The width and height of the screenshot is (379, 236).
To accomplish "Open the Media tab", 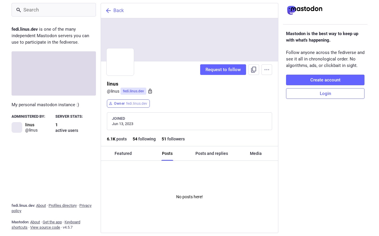I will [256, 153].
